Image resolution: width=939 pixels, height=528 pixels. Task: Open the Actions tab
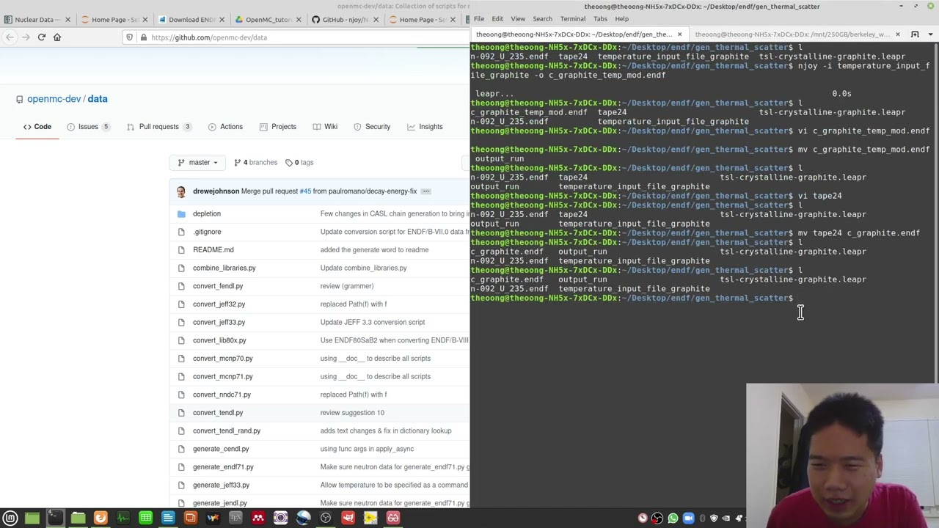click(x=224, y=127)
